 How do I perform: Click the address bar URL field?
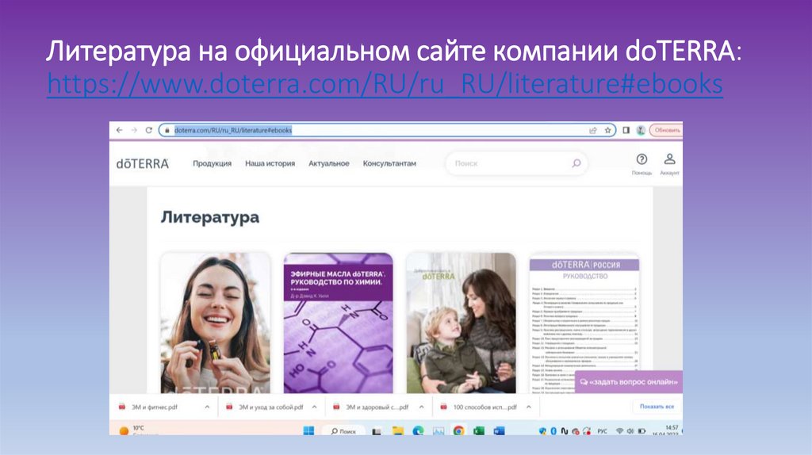(387, 131)
